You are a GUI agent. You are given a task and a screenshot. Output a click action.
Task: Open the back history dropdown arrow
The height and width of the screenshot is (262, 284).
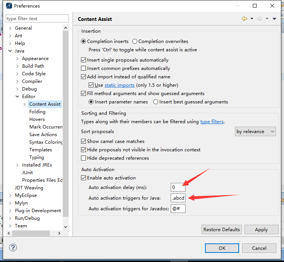[252, 19]
